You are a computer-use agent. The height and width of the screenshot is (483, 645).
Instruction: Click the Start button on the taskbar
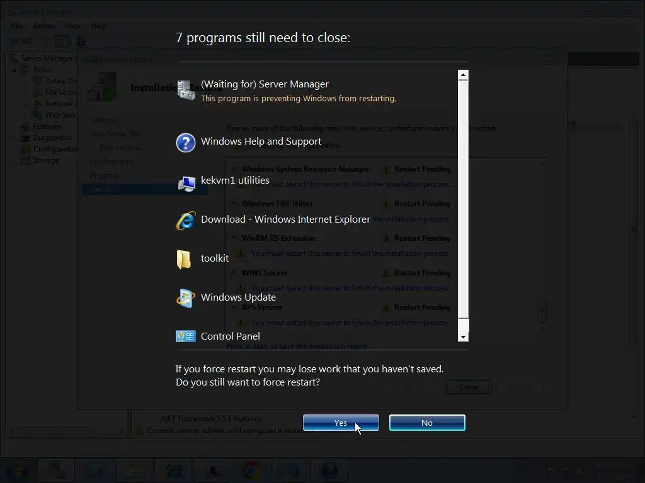[17, 470]
